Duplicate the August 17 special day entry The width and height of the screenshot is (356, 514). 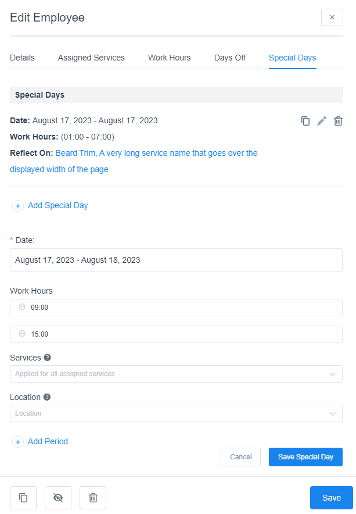click(305, 121)
